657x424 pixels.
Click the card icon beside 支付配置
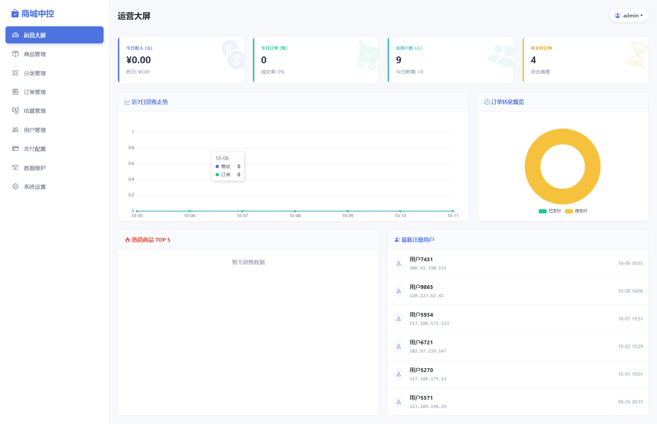(x=15, y=148)
